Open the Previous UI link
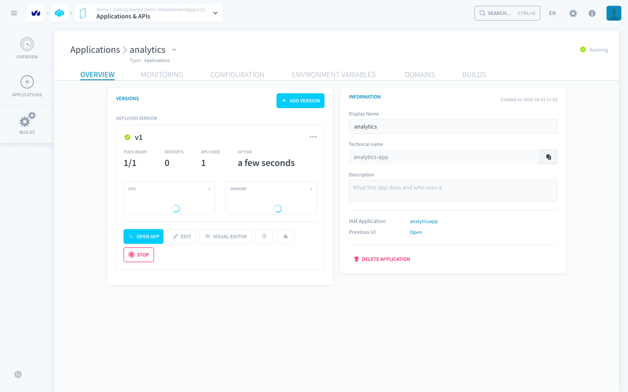 (416, 232)
